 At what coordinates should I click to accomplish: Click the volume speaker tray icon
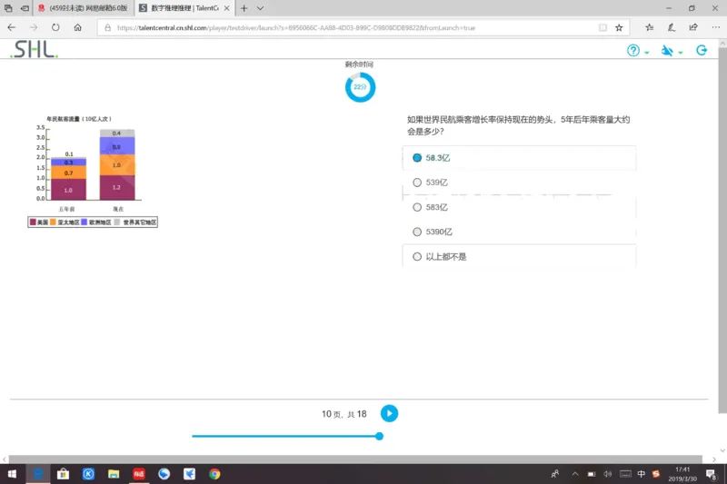pyautogui.click(x=608, y=474)
